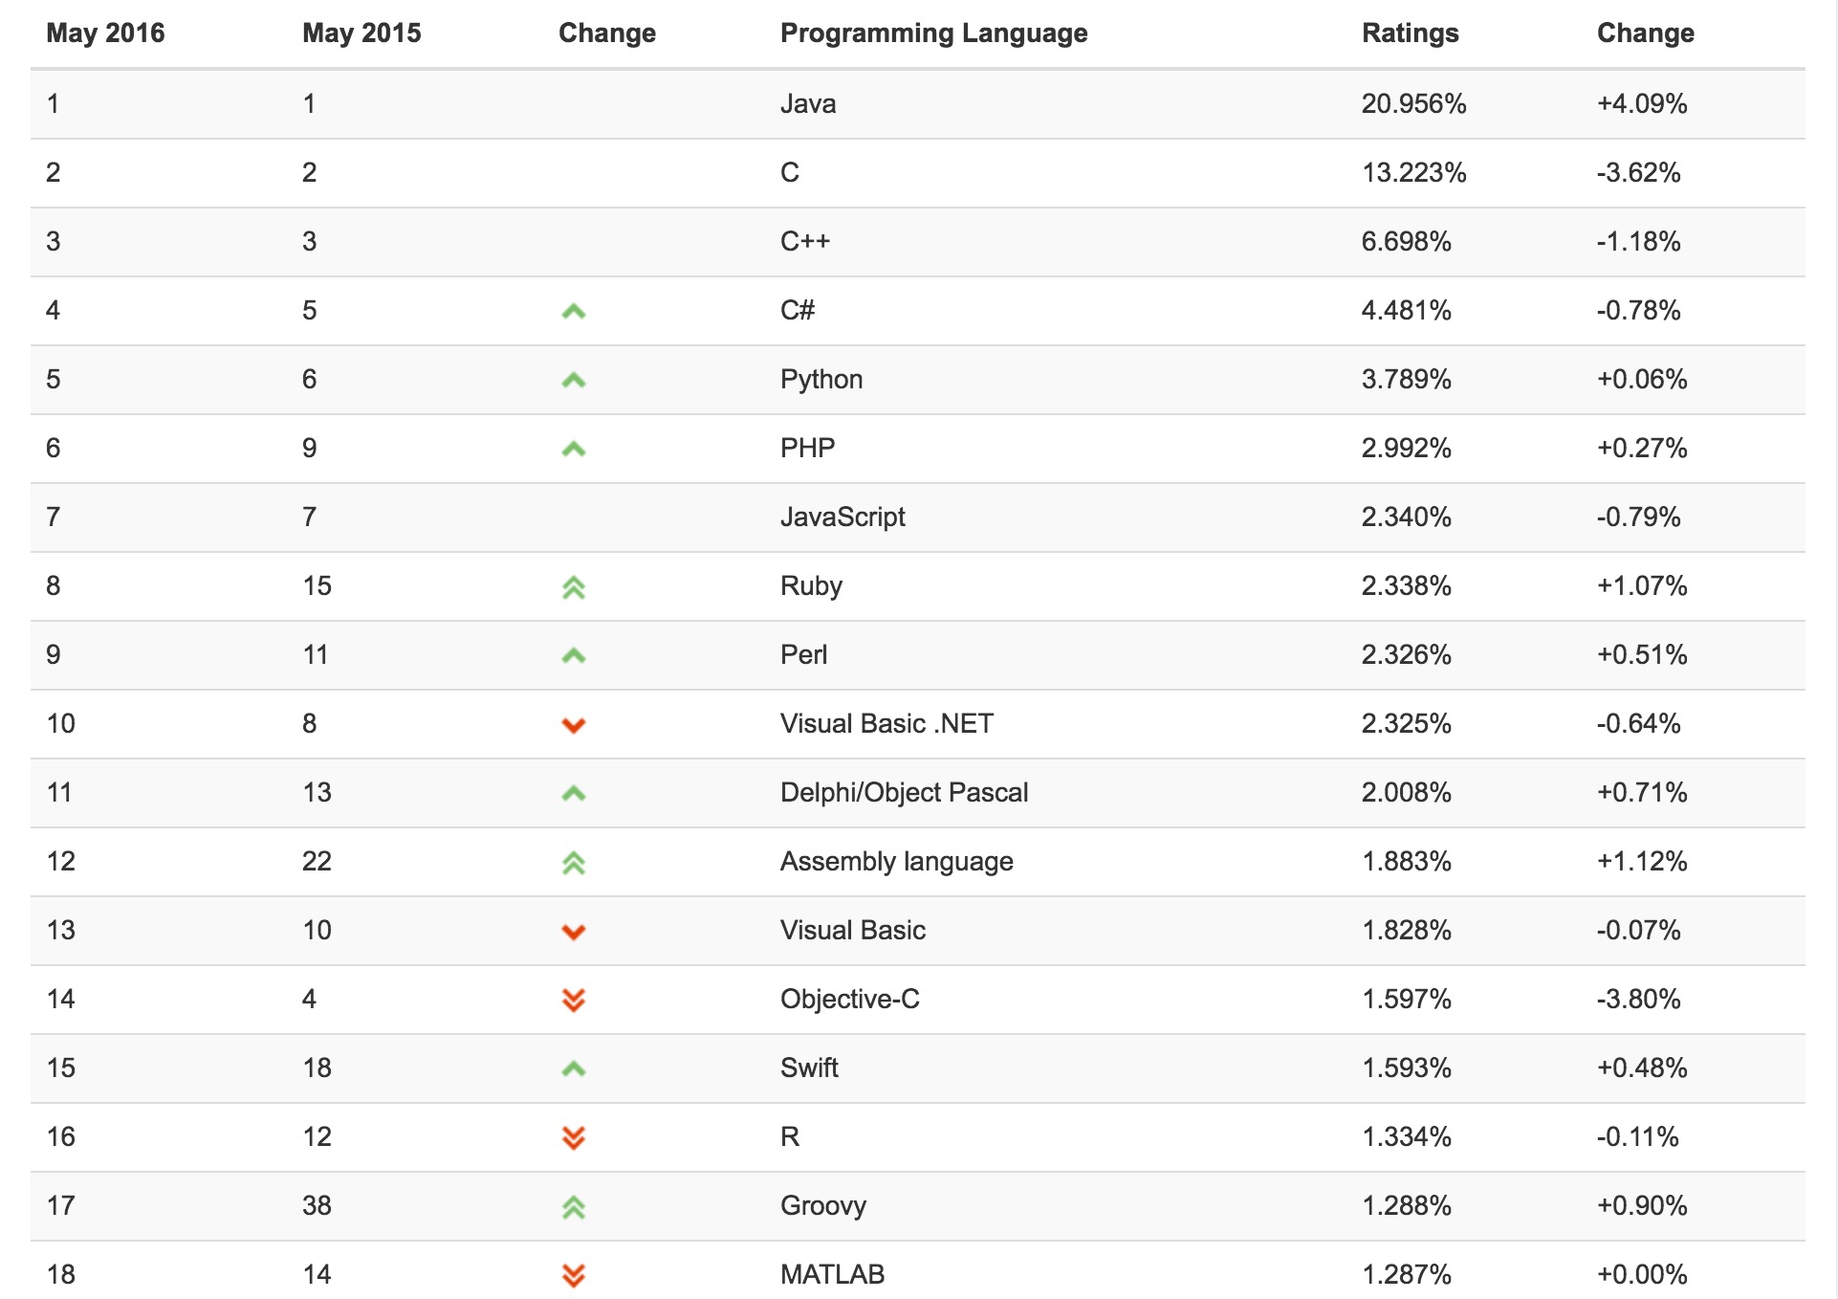Click the green up arrow beside C#
This screenshot has width=1838, height=1299.
[574, 312]
